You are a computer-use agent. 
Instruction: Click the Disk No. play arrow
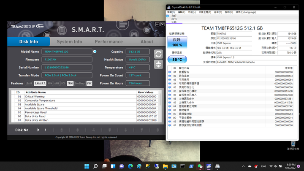[38, 130]
